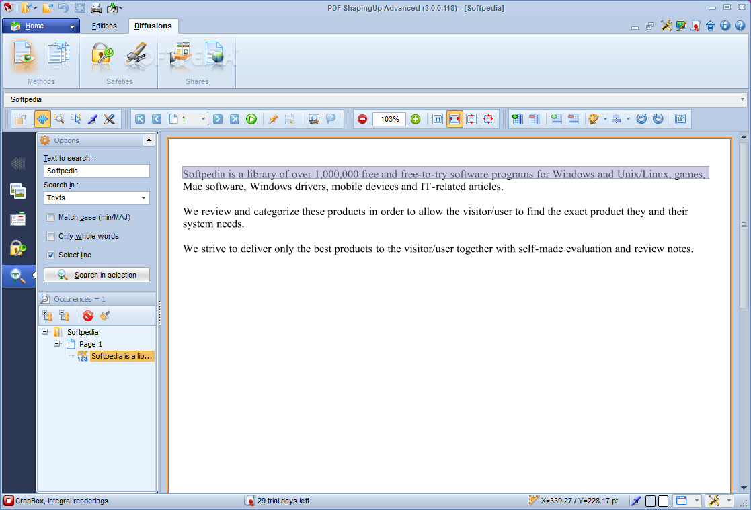Expand all occurrences tree icon

[x=48, y=316]
